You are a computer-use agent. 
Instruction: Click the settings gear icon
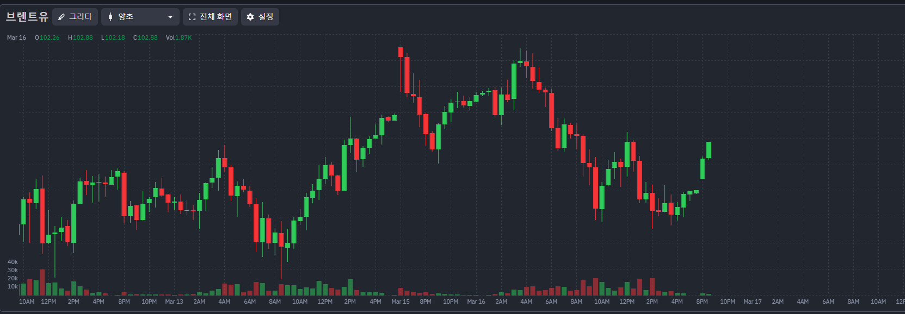[250, 17]
